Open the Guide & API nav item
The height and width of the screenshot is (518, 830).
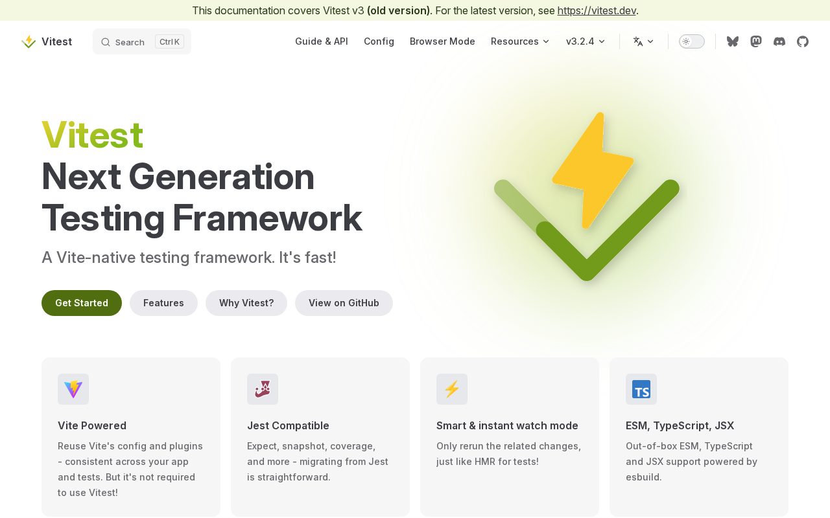point(322,41)
